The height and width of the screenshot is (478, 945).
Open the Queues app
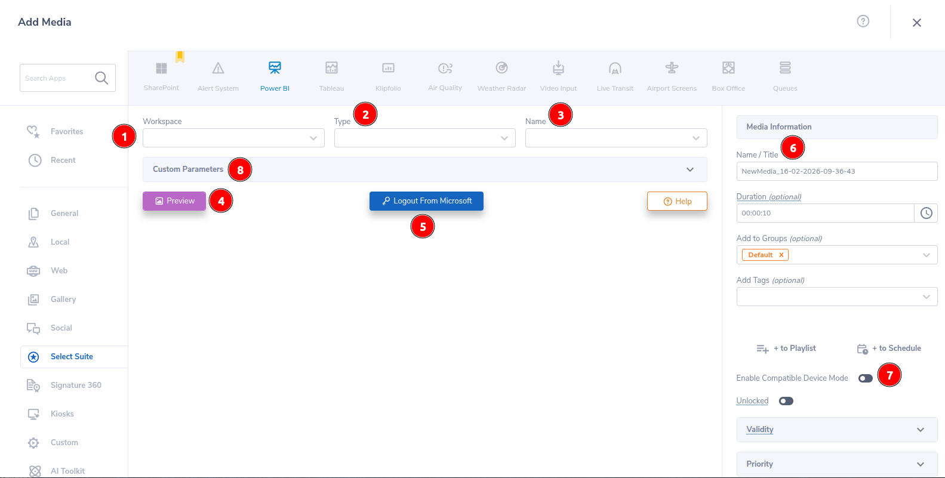point(785,76)
